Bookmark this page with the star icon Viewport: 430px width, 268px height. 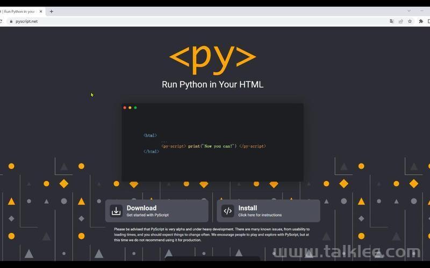click(x=410, y=21)
